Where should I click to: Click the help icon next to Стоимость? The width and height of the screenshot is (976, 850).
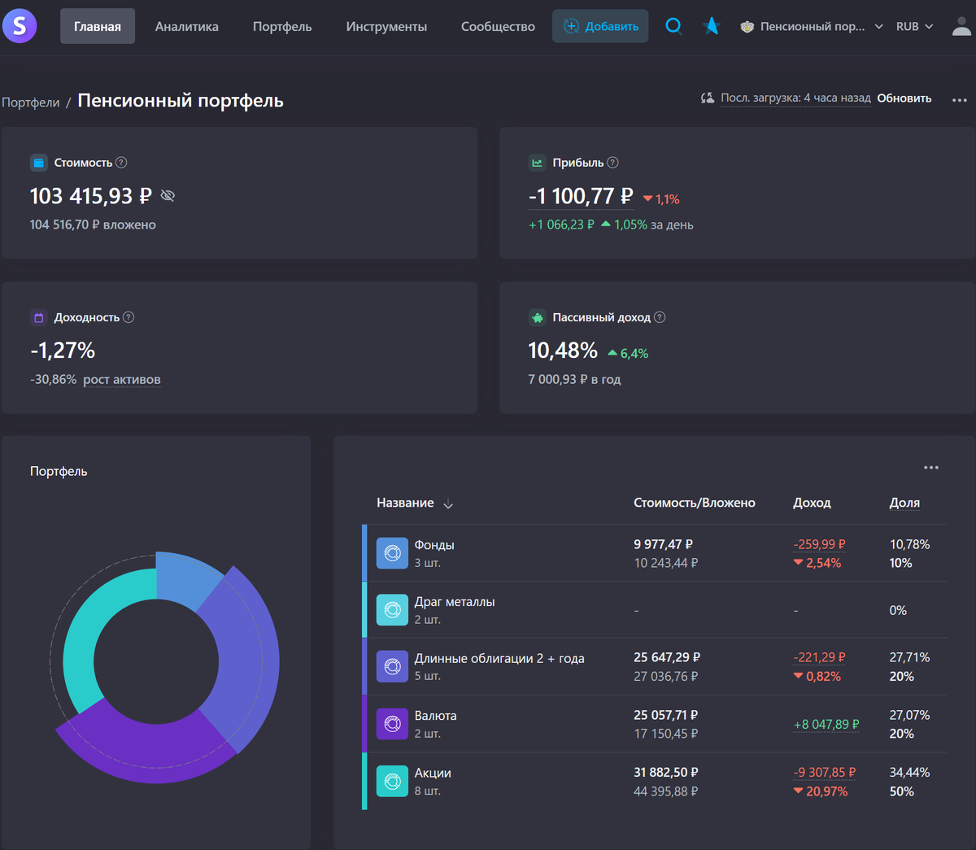pyautogui.click(x=121, y=163)
